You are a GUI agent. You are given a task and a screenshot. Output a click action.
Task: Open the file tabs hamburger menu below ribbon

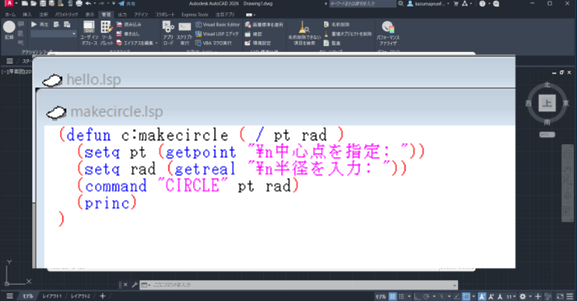(x=10, y=61)
